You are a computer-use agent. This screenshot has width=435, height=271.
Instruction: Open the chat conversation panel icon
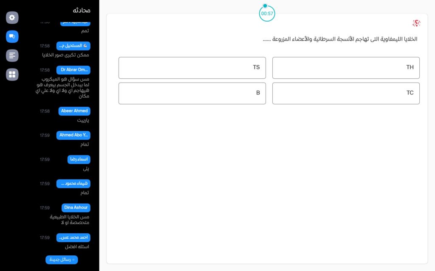[x=12, y=36]
